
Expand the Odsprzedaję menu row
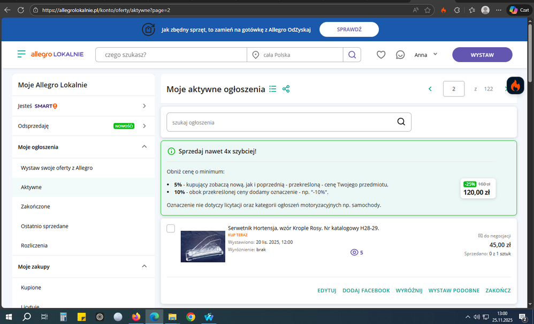pos(144,126)
